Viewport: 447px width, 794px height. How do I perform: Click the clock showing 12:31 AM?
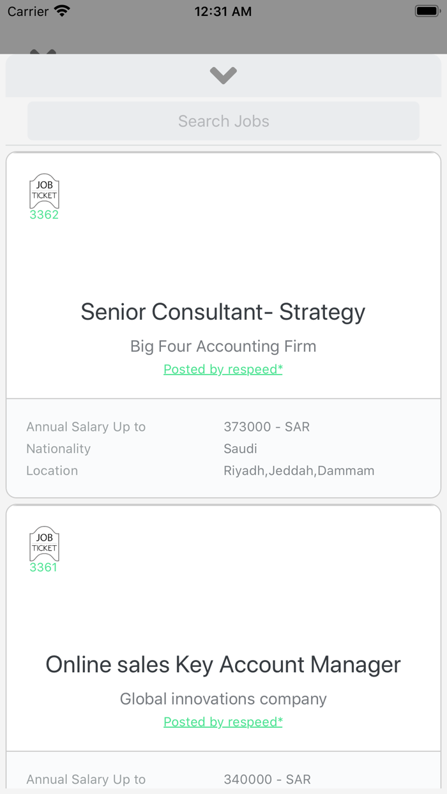[x=223, y=11]
